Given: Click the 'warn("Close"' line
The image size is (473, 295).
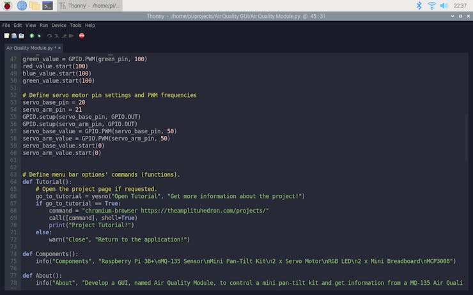Looking at the screenshot, I should (120, 239).
